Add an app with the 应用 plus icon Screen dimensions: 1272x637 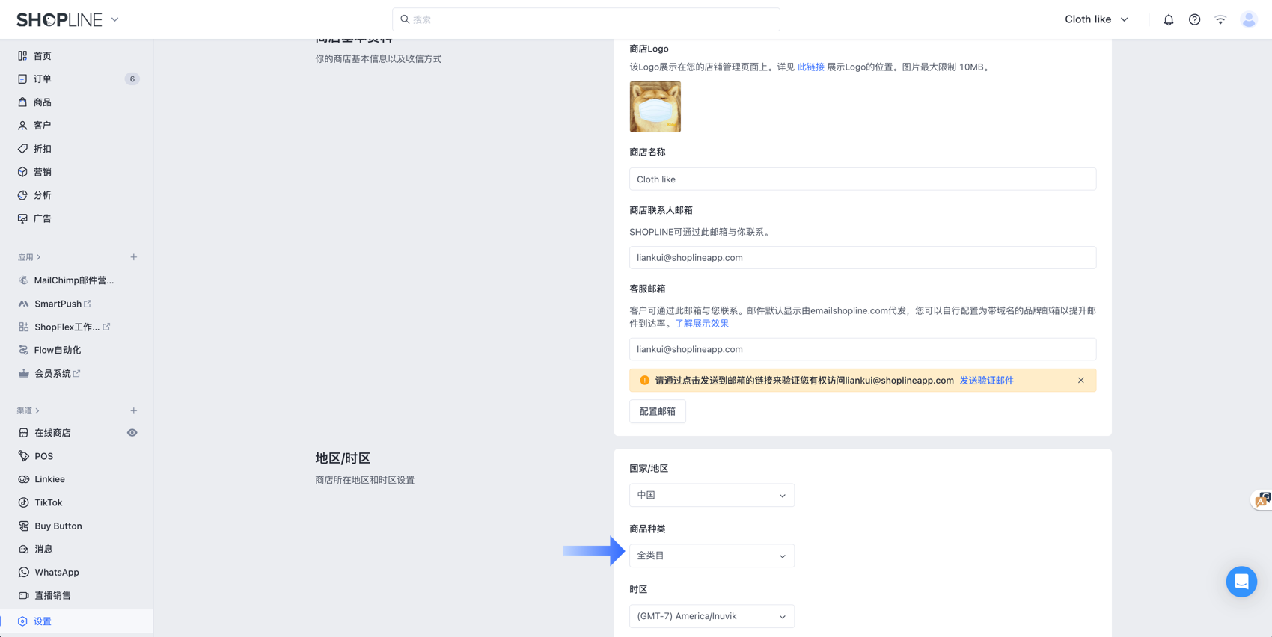[134, 257]
